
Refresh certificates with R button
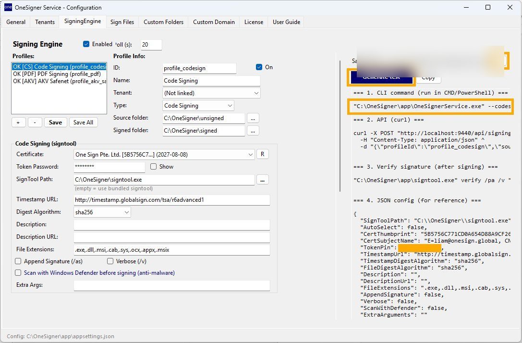click(x=262, y=154)
